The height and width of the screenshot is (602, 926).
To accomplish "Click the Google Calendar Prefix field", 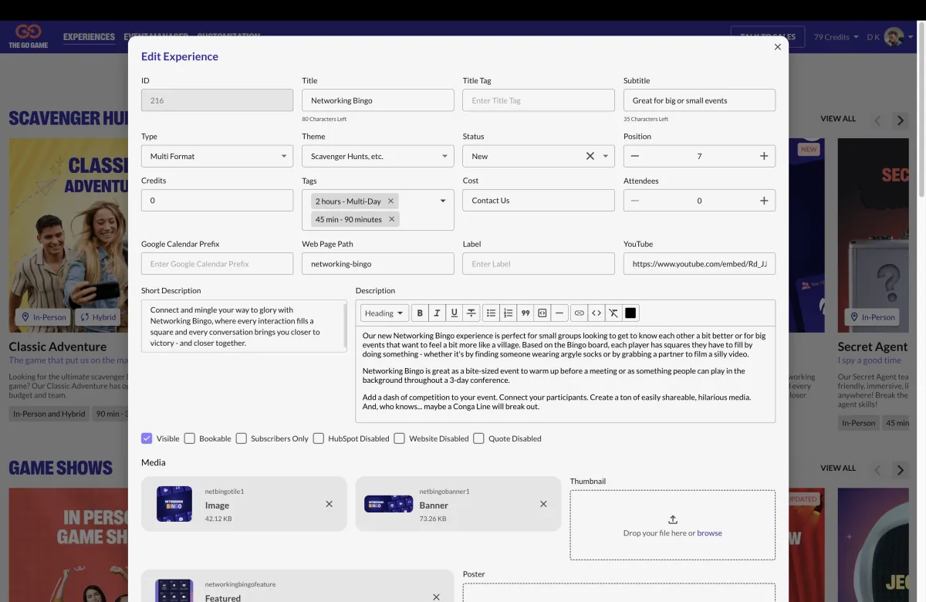I will pyautogui.click(x=217, y=263).
